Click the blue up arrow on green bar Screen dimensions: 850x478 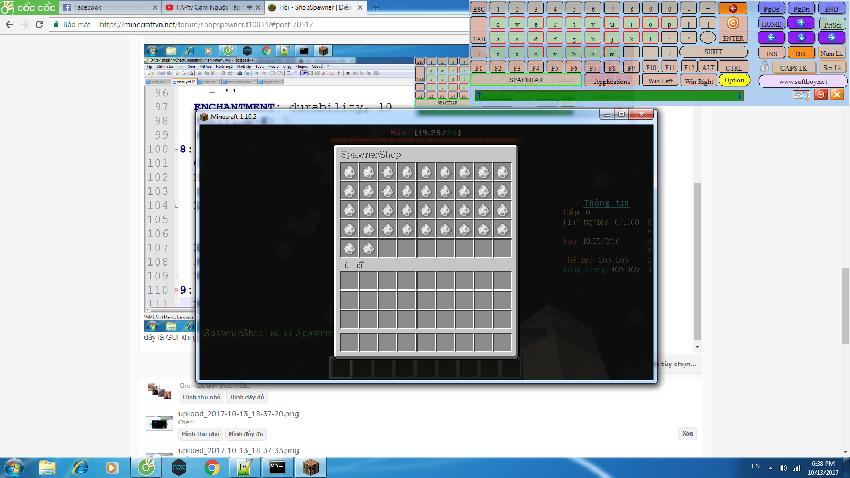pos(479,96)
